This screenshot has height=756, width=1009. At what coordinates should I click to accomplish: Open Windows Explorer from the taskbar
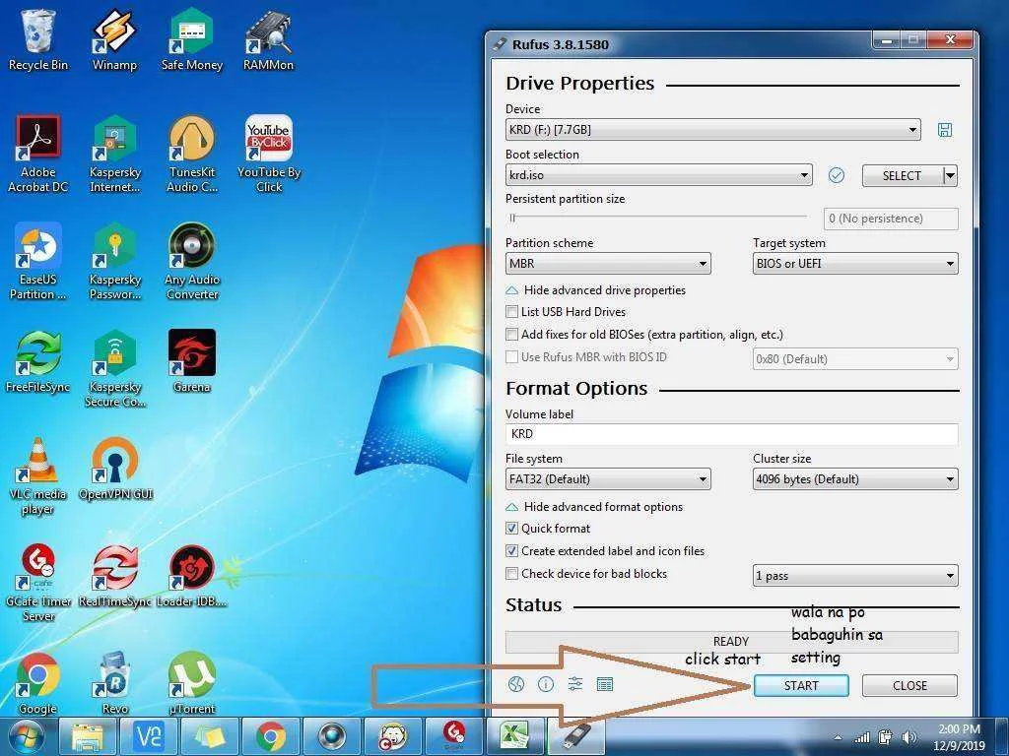[x=88, y=736]
